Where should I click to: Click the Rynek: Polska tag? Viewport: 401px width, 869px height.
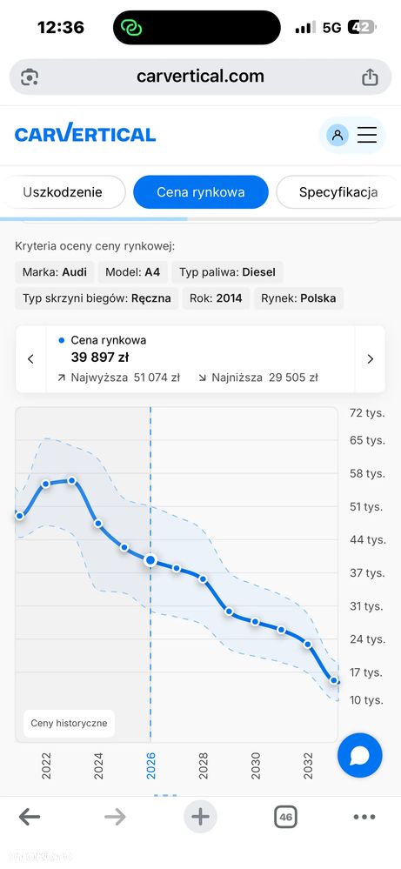[x=299, y=298]
